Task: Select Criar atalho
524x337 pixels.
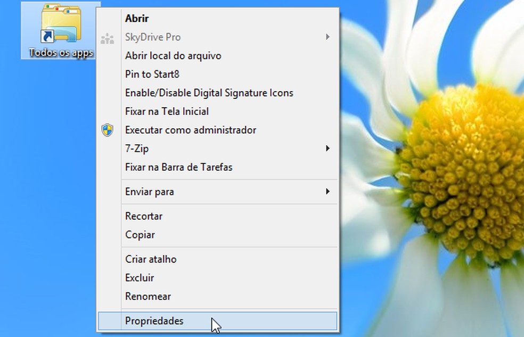Action: (x=218, y=259)
